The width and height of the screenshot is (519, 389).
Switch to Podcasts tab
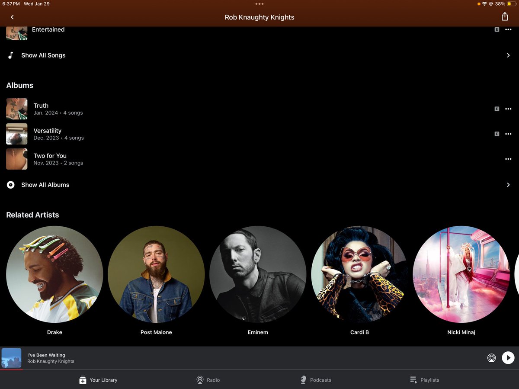click(x=316, y=380)
